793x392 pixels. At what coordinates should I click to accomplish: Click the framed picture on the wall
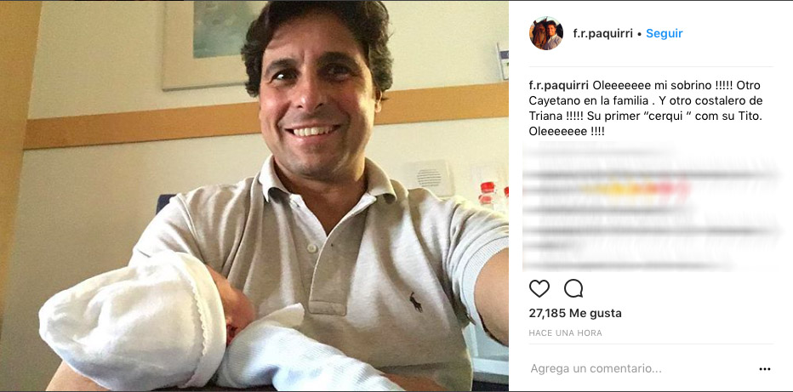[x=213, y=44]
